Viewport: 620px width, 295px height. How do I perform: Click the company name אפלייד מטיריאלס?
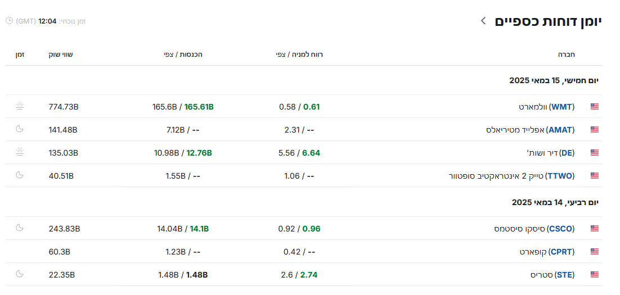pos(515,130)
